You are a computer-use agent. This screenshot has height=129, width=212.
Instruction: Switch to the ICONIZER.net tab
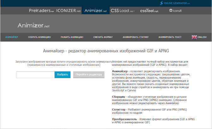(x=68, y=10)
